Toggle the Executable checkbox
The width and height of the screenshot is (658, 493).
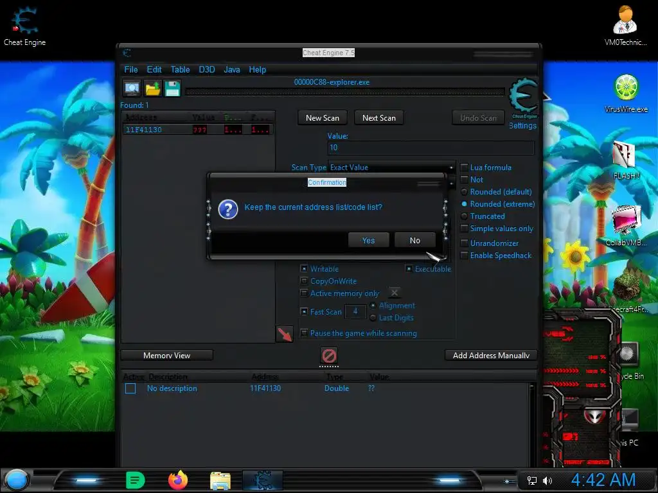pyautogui.click(x=409, y=269)
